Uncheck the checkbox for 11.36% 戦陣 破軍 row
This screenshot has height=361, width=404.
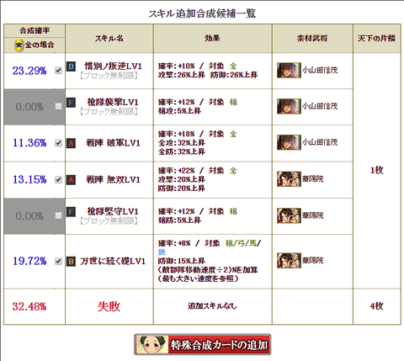tap(58, 143)
